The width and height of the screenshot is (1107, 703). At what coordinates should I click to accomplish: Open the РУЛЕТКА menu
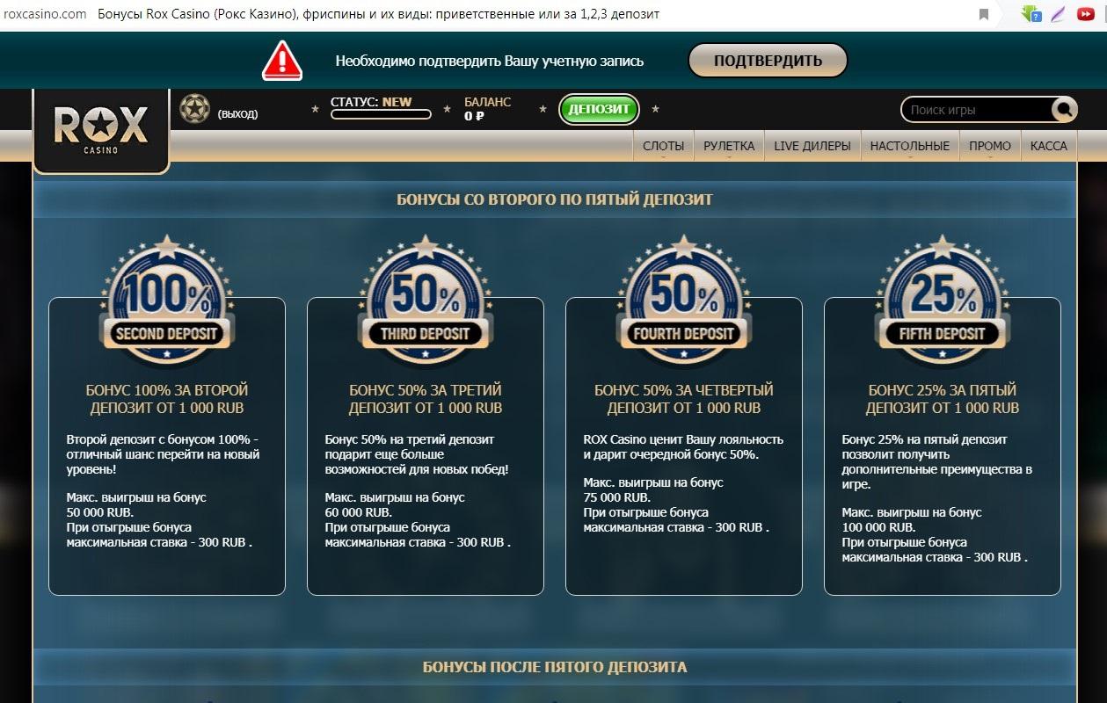(x=729, y=146)
